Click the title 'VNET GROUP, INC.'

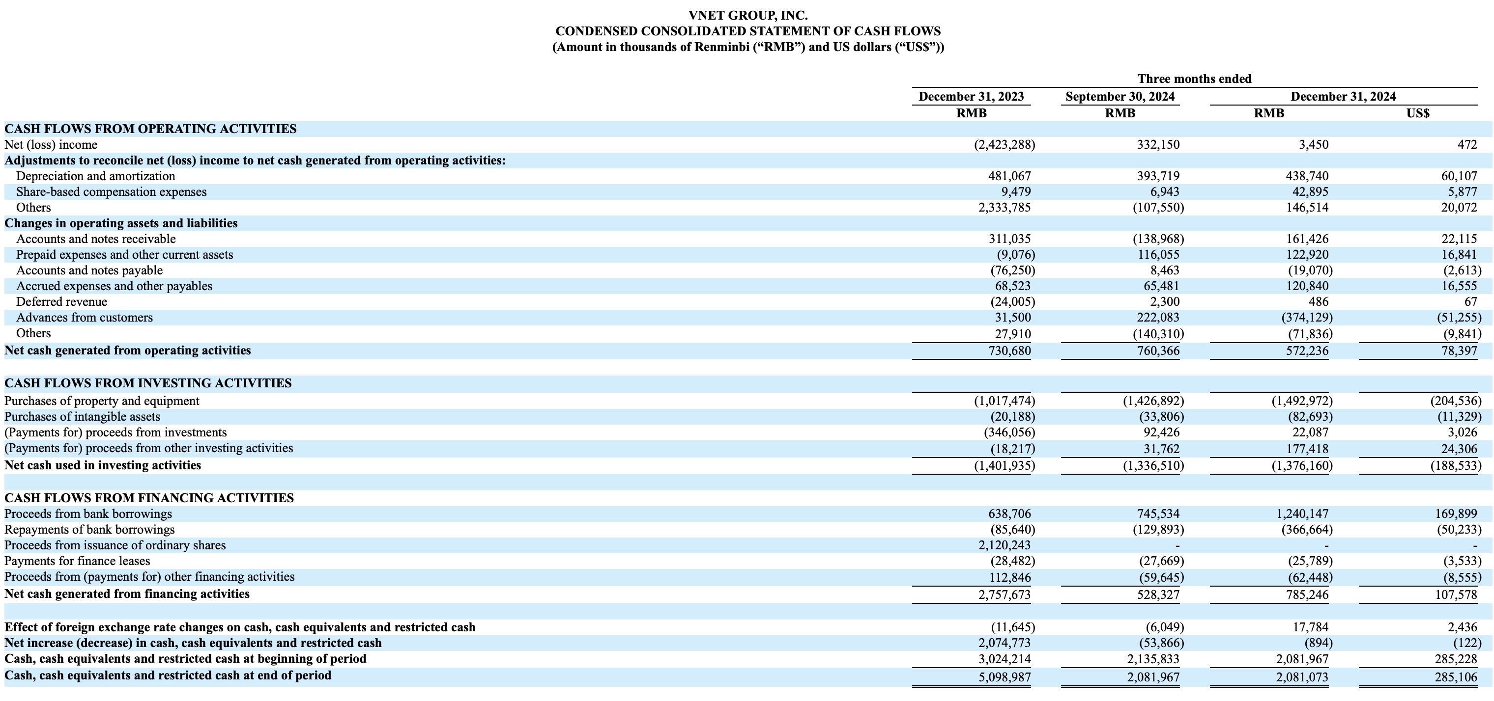(x=747, y=16)
